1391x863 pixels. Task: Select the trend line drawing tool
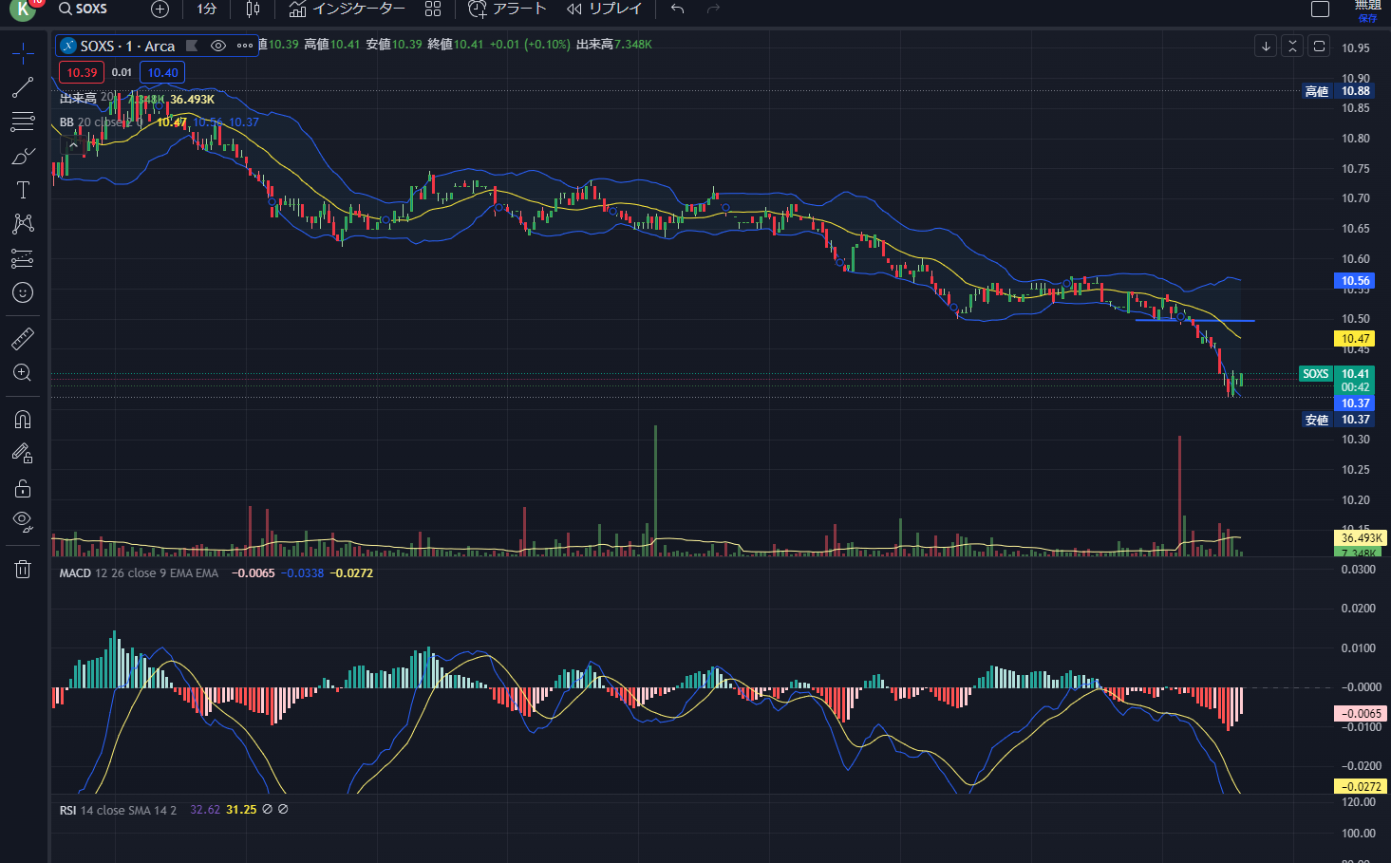pos(23,87)
